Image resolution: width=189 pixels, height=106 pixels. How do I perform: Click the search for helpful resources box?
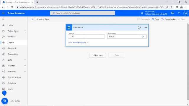(x=82, y=13)
